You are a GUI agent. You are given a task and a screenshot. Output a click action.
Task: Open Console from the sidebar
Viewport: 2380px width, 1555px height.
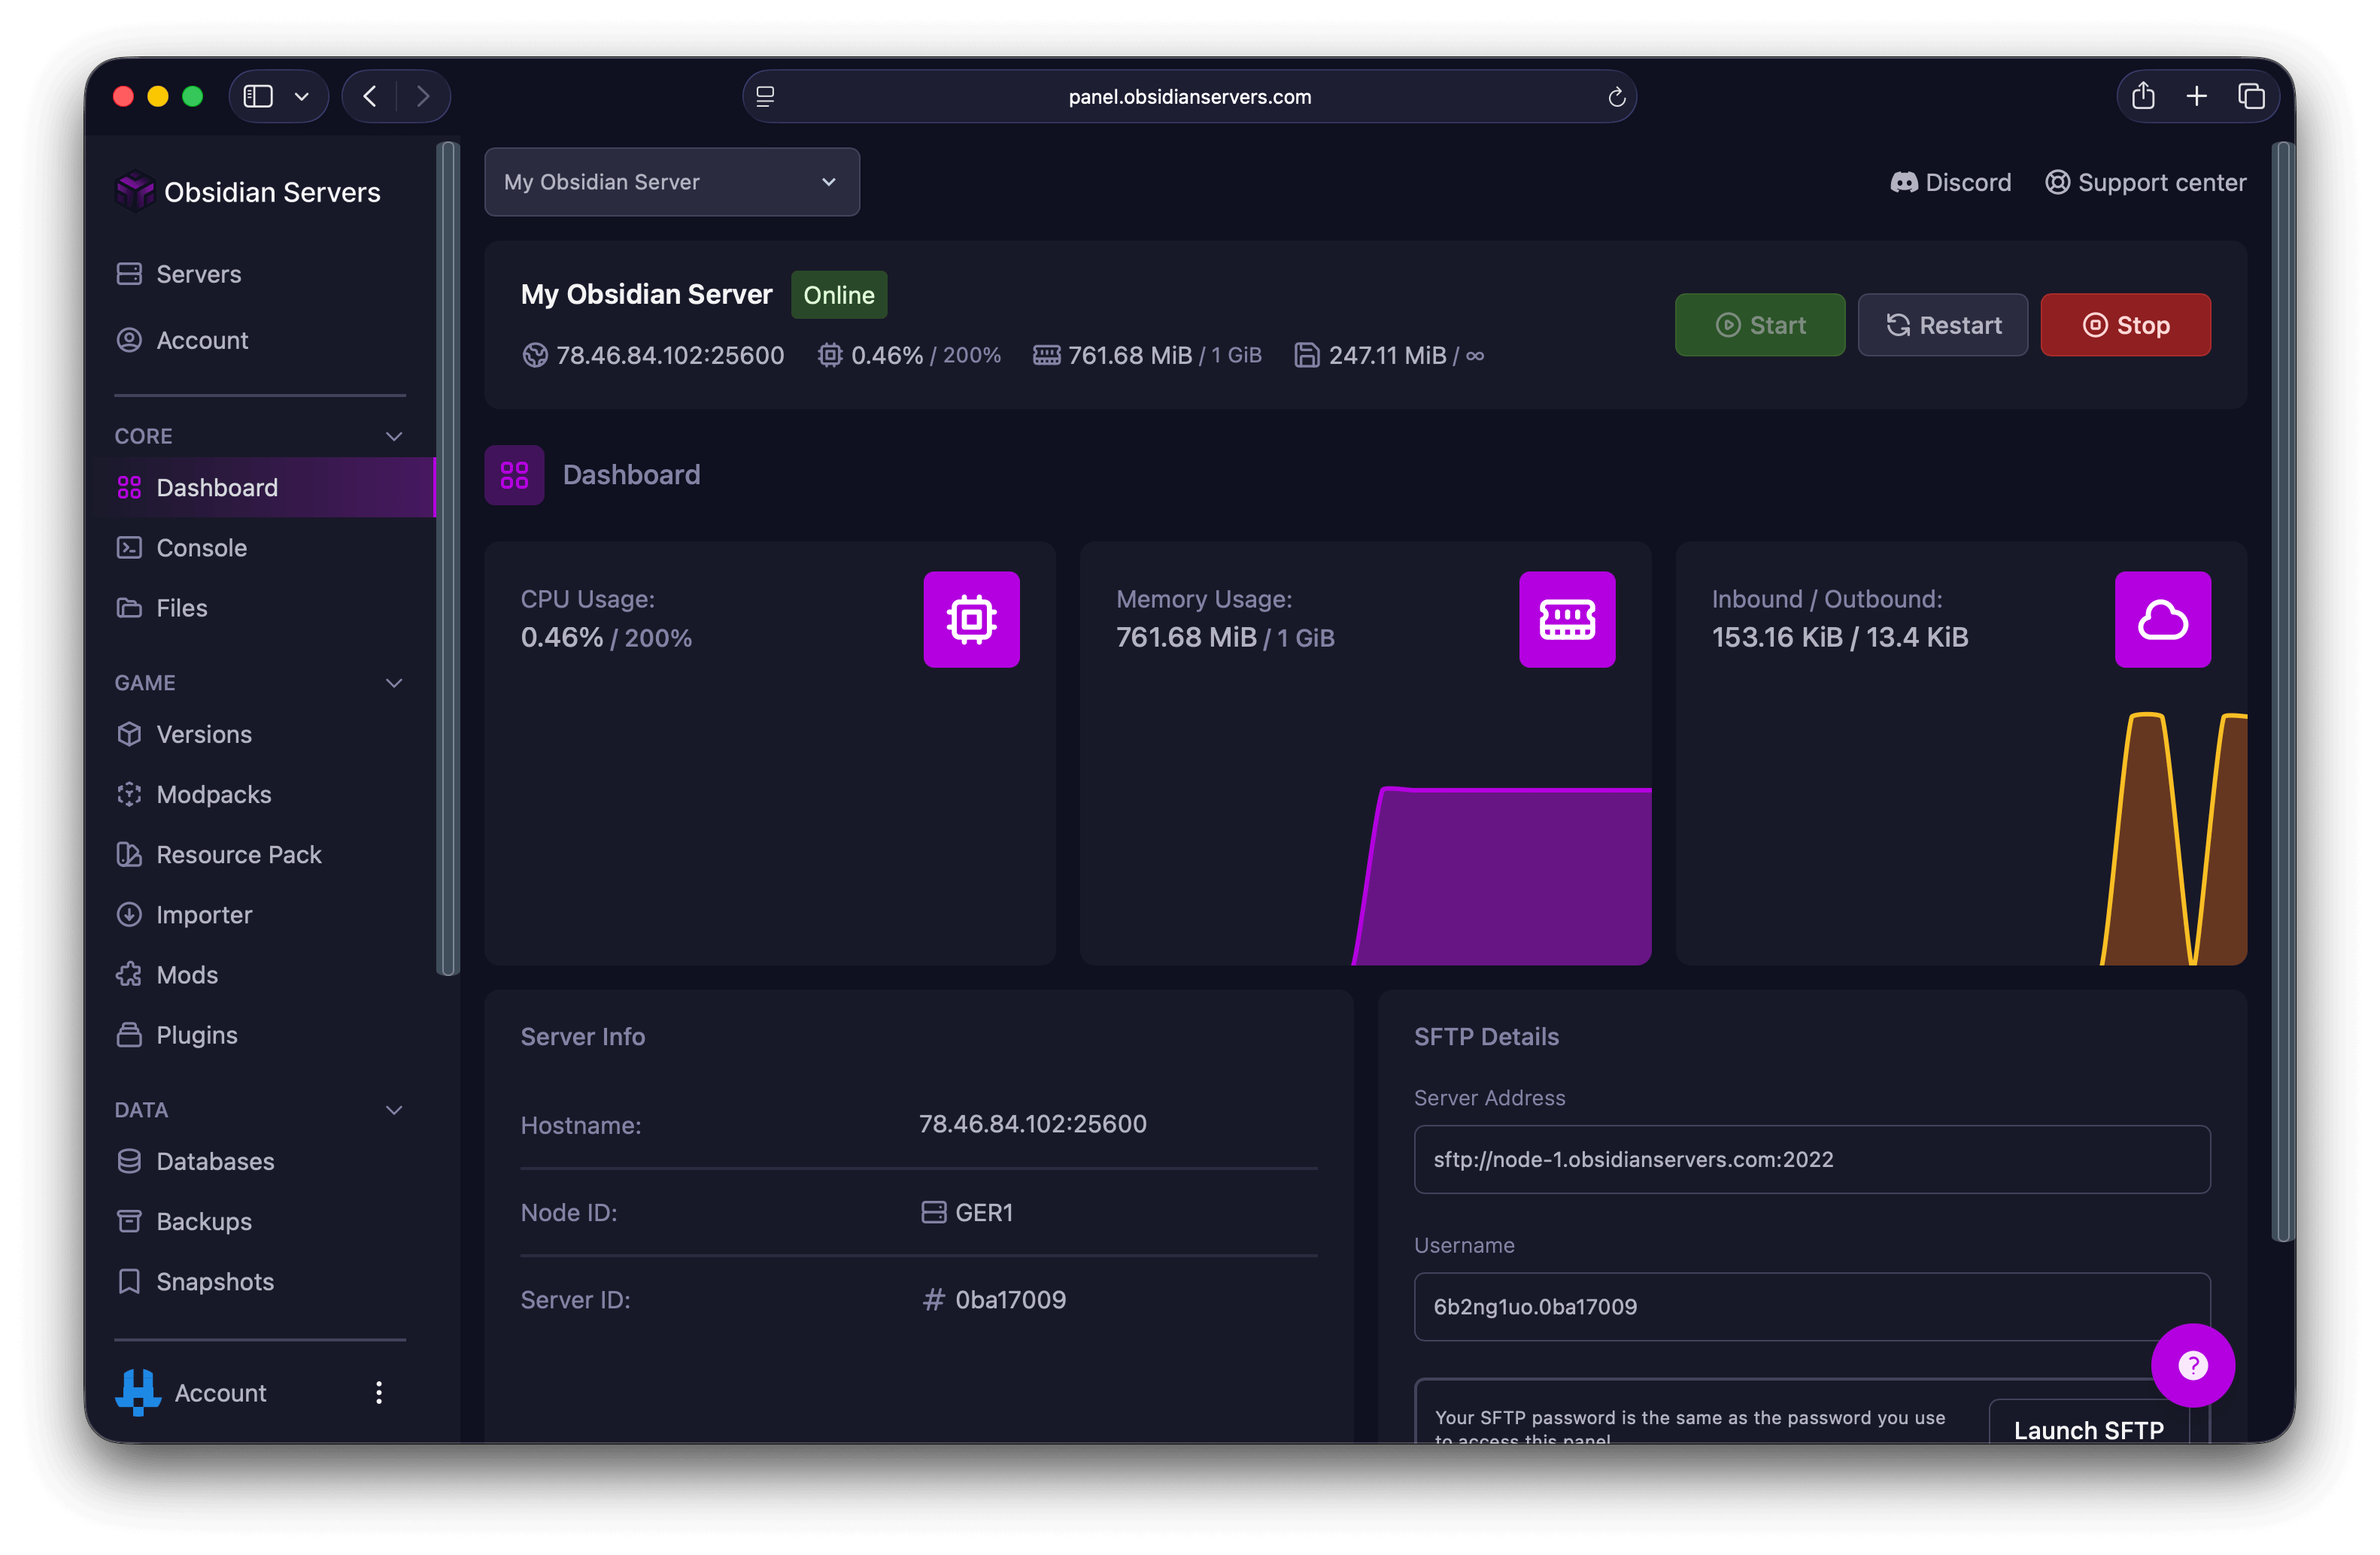click(x=201, y=547)
